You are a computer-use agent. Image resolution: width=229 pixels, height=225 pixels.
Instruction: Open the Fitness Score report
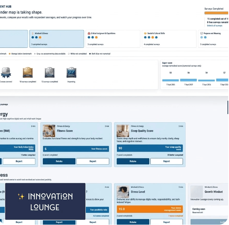point(93,161)
